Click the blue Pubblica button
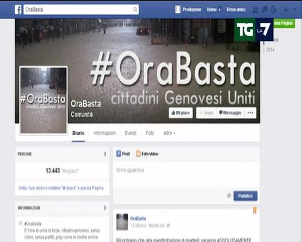 pos(245,196)
